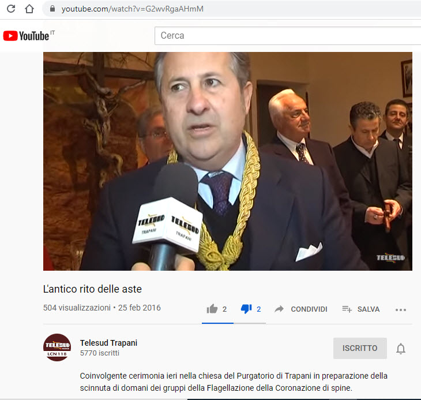Save video with the playlist-add icon
This screenshot has width=421, height=400.
point(347,309)
